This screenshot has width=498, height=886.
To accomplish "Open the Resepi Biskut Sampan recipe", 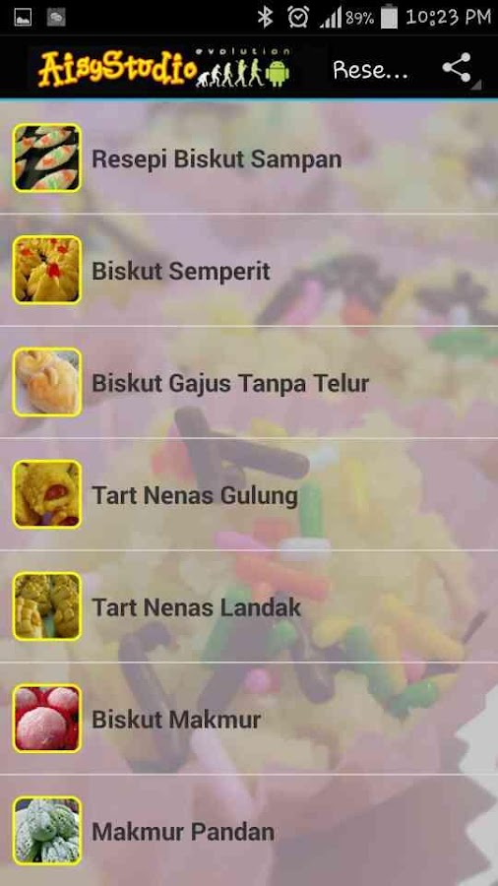I will point(249,158).
